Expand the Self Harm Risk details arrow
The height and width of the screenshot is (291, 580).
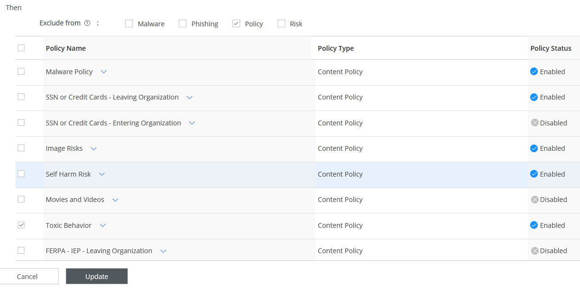tap(102, 174)
